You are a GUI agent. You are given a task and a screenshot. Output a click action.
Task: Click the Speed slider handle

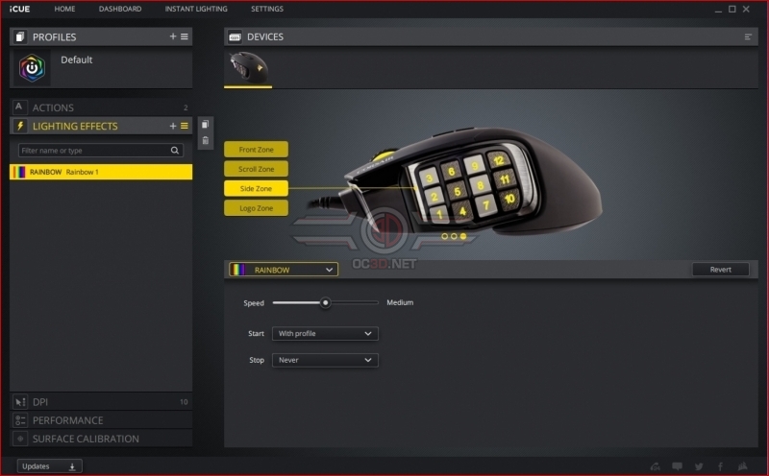point(325,302)
